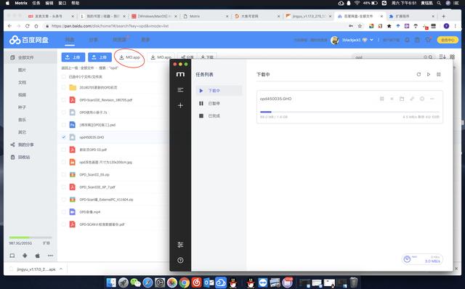Refresh the Motrix downloading task list
This screenshot has width=465, height=289.
418,74
